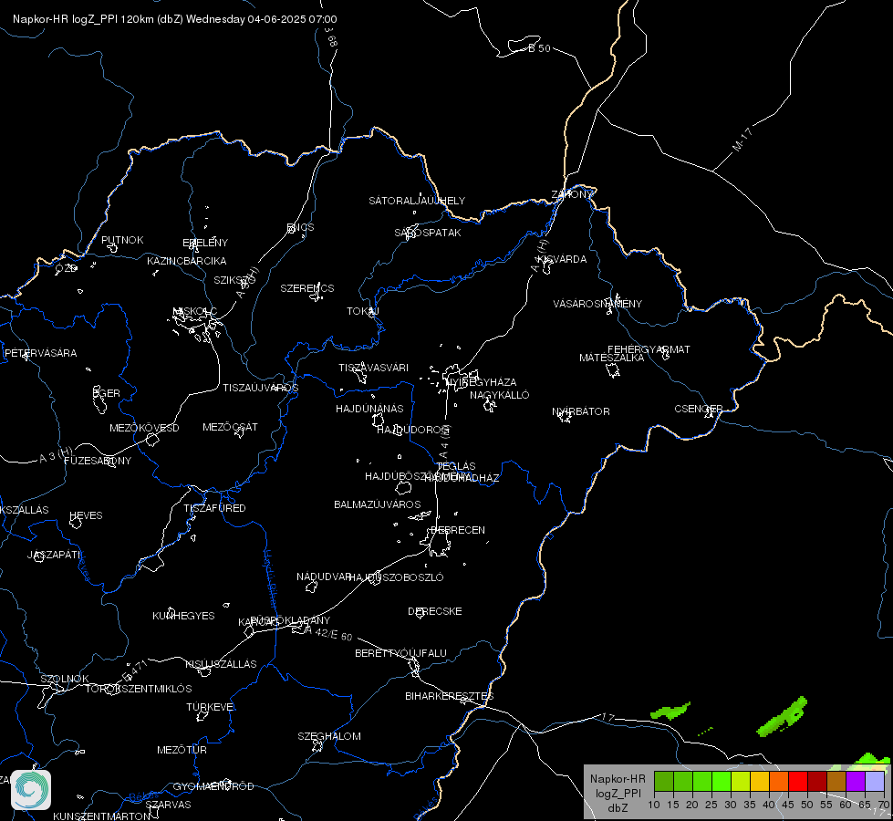Image resolution: width=893 pixels, height=821 pixels.
Task: Click the MEZŐTÚR town label
Action: point(182,750)
